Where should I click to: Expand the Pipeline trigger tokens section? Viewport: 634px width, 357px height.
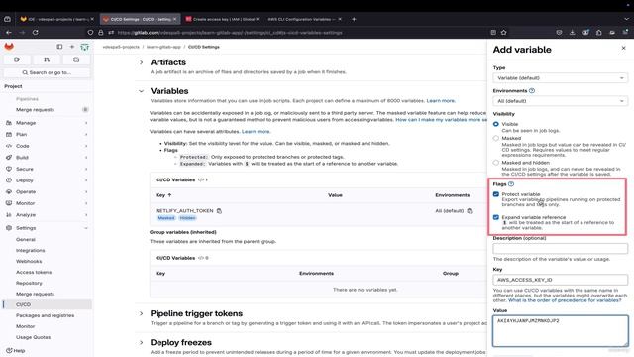tap(141, 313)
